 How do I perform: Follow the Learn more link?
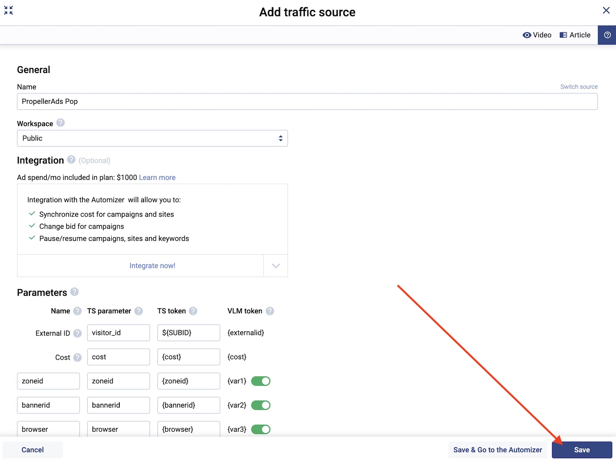pos(157,178)
